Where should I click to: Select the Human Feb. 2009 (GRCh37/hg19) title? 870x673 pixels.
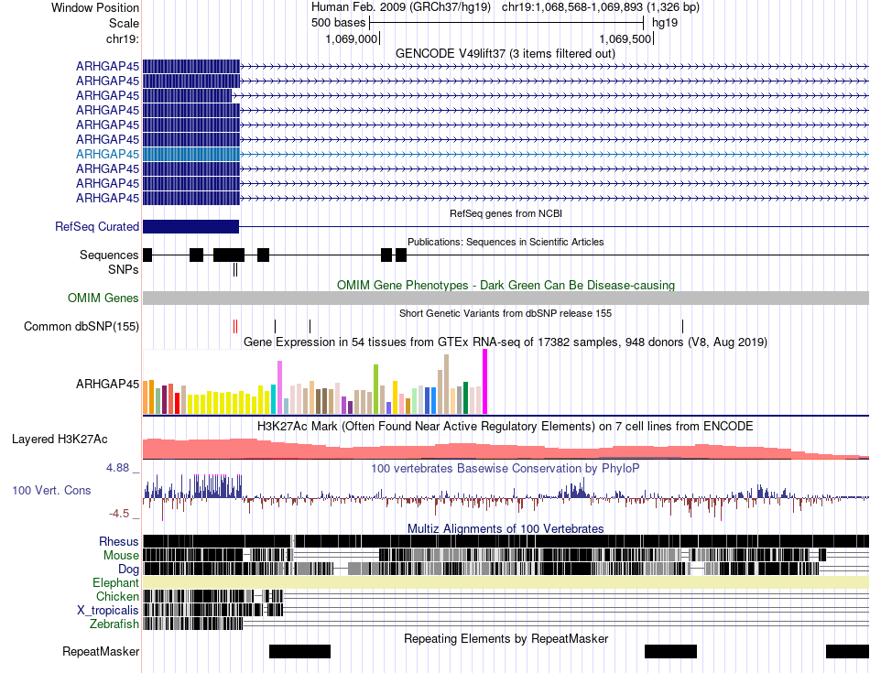pyautogui.click(x=401, y=7)
